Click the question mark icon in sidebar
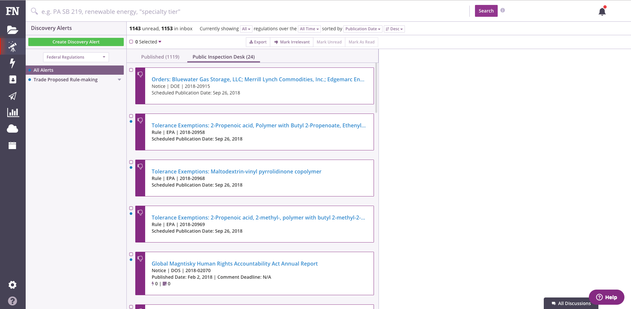 13,301
